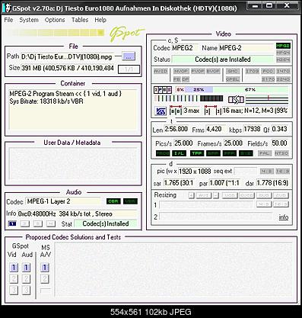
Task: Click audio Stat 'Codec(s) Installed' field
Action: pyautogui.click(x=106, y=223)
